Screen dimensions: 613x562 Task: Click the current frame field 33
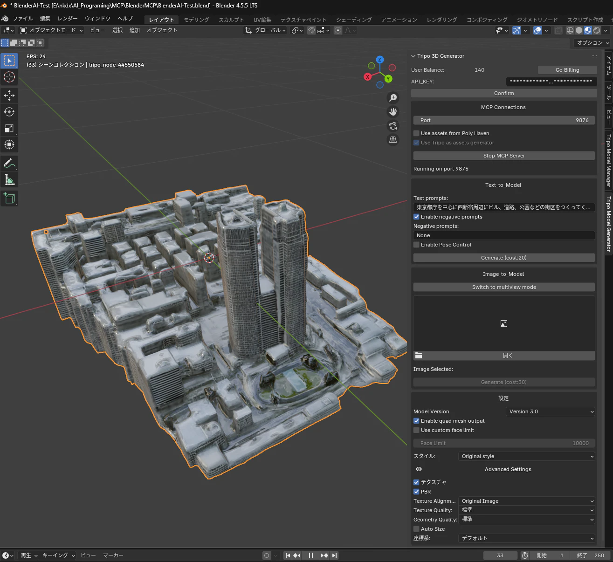(x=500, y=555)
